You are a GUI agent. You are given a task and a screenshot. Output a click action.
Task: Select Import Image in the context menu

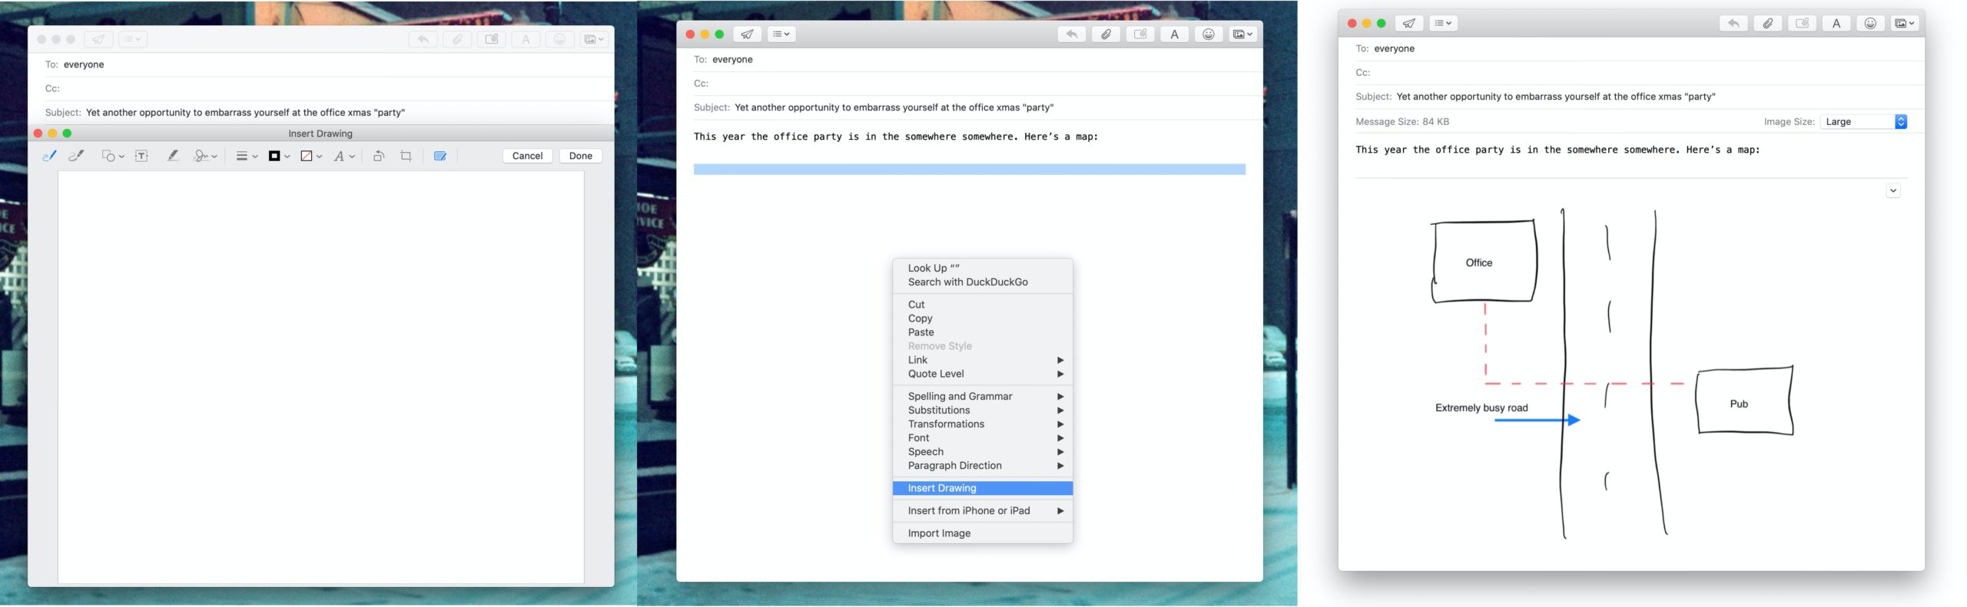click(939, 533)
